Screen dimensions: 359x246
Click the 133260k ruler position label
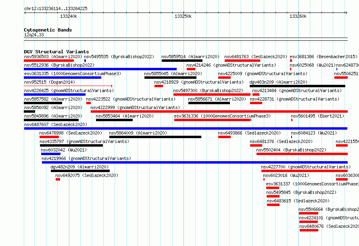(298, 16)
